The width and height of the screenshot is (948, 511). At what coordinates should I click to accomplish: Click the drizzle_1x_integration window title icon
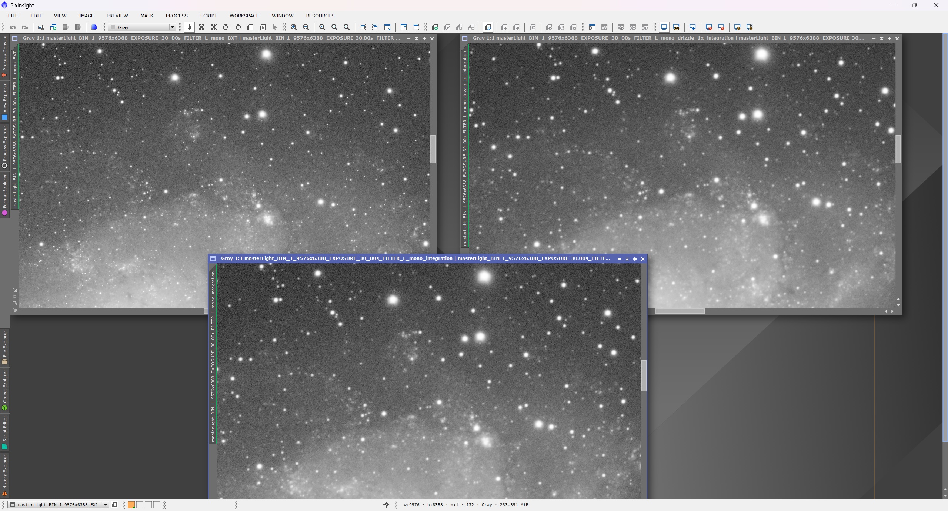click(x=465, y=38)
